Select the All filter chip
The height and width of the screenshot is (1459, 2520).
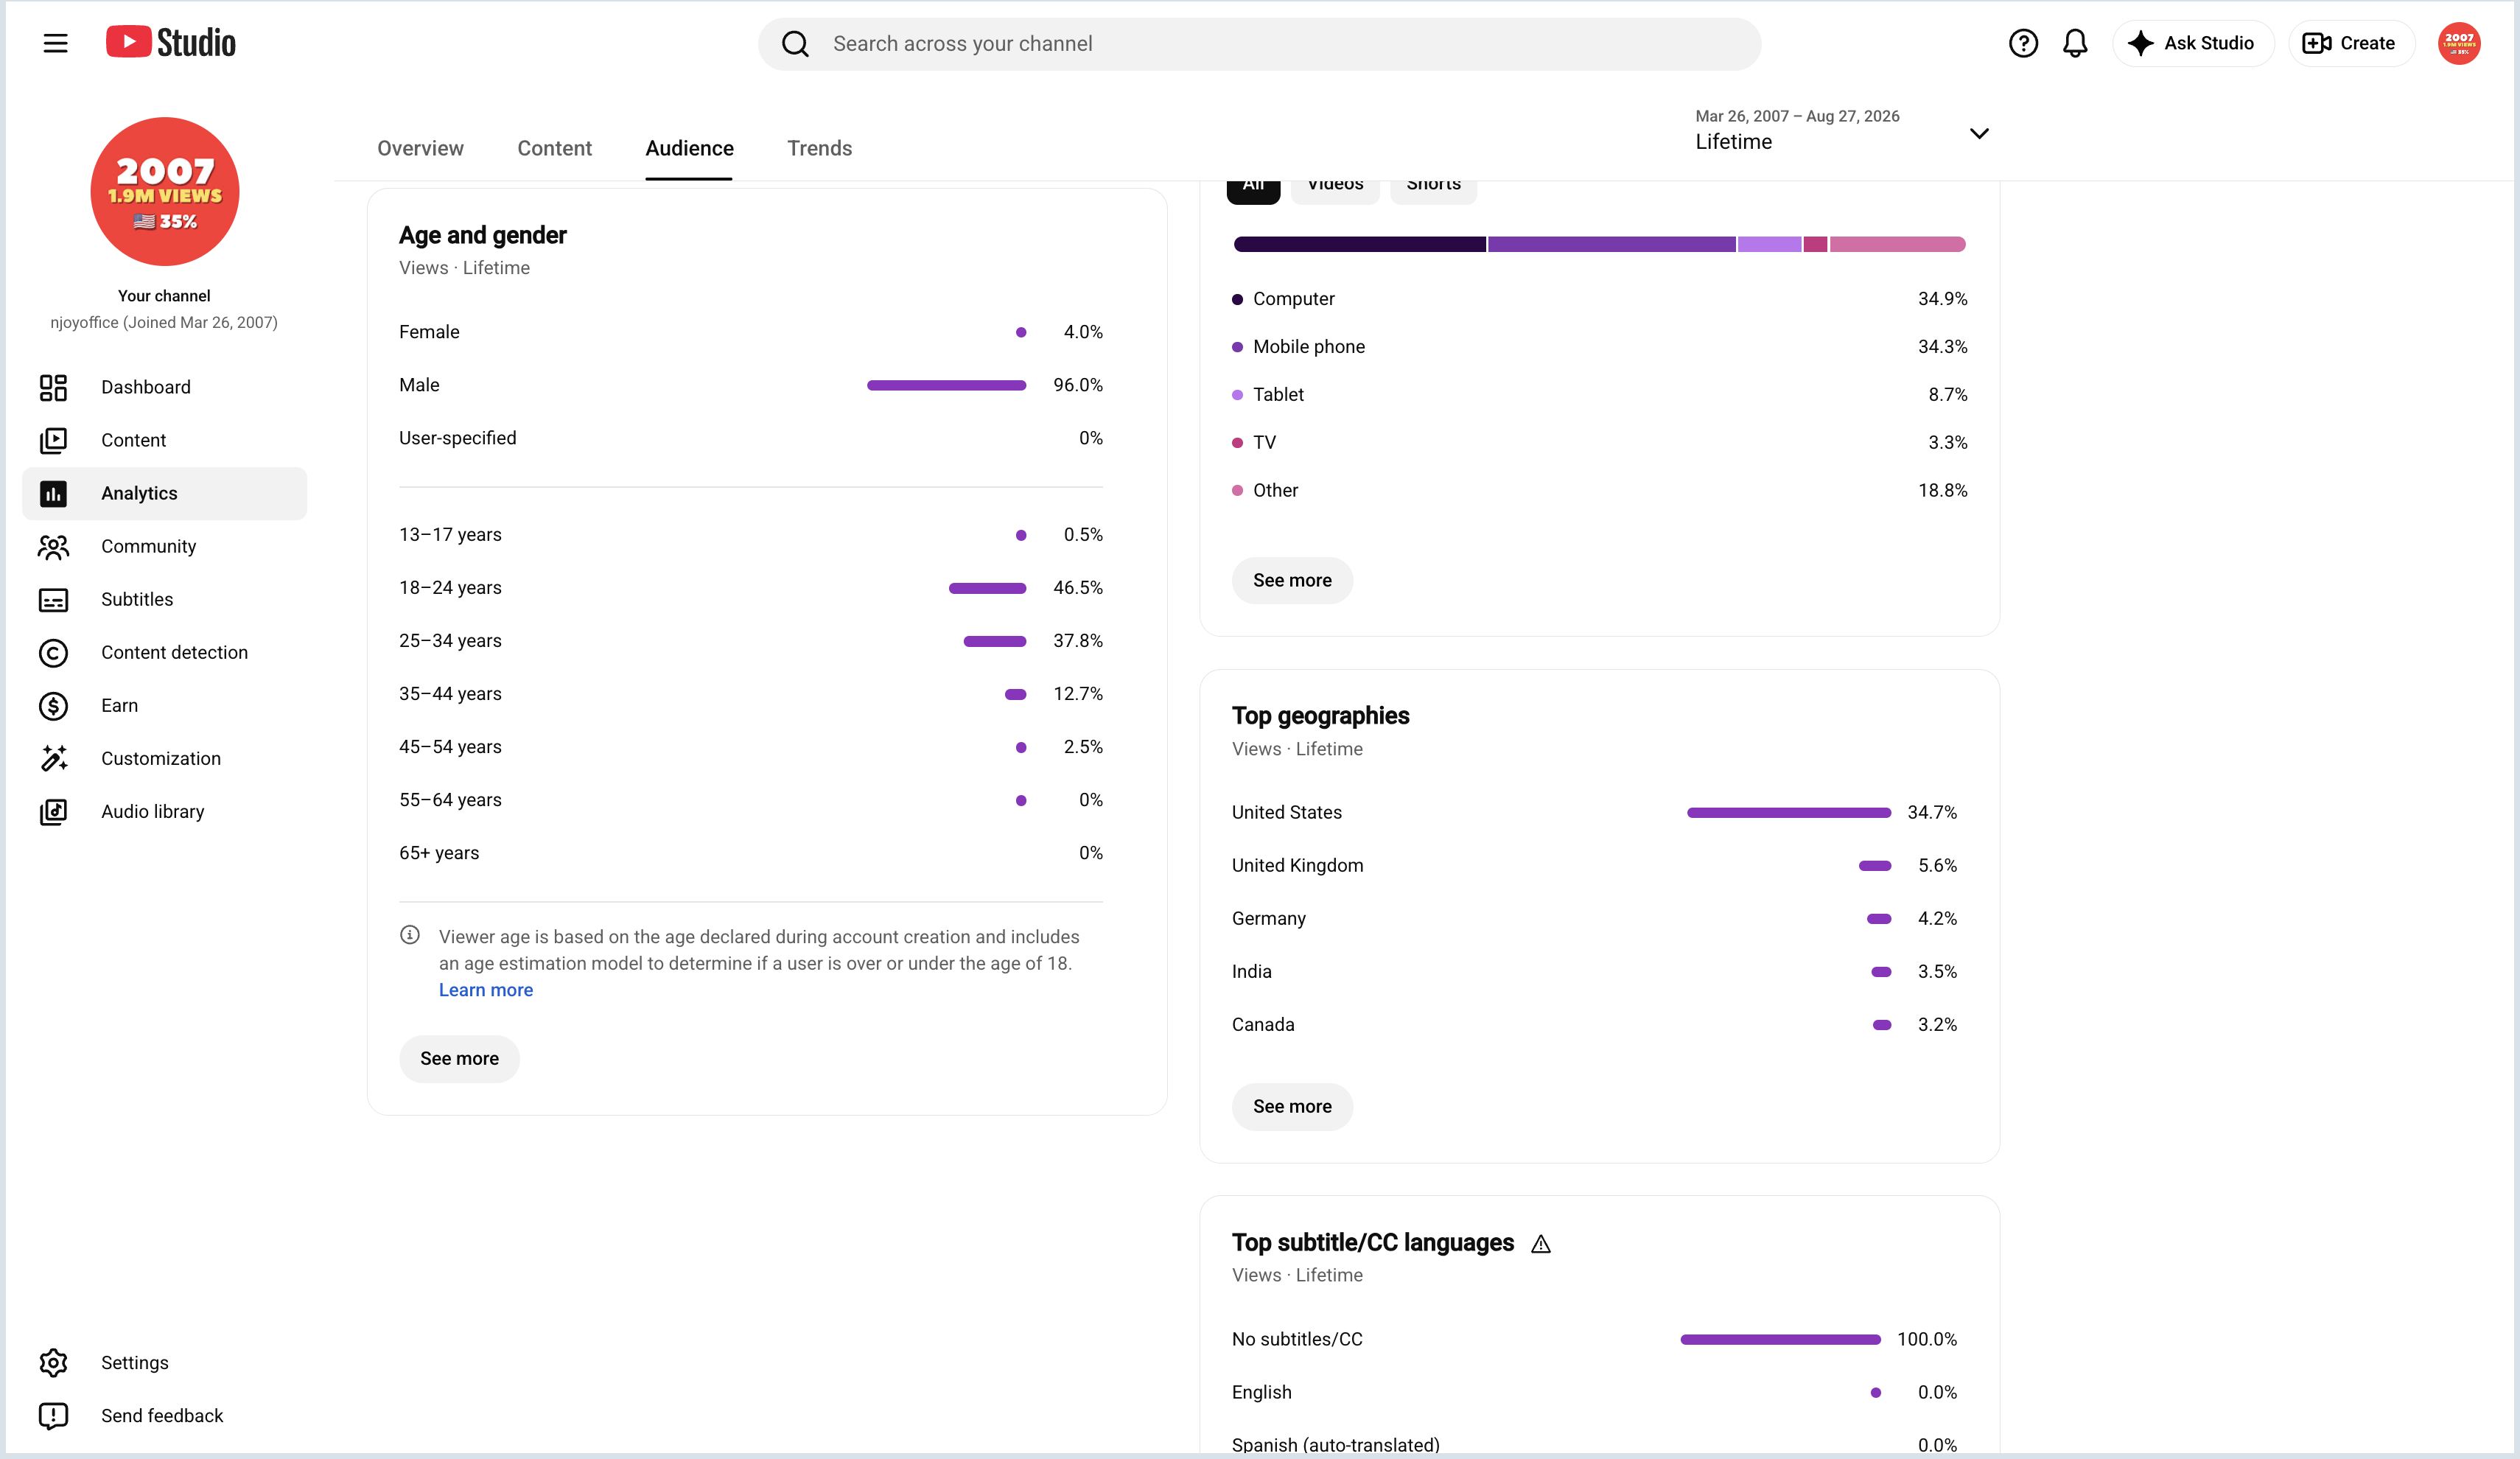pyautogui.click(x=1253, y=188)
